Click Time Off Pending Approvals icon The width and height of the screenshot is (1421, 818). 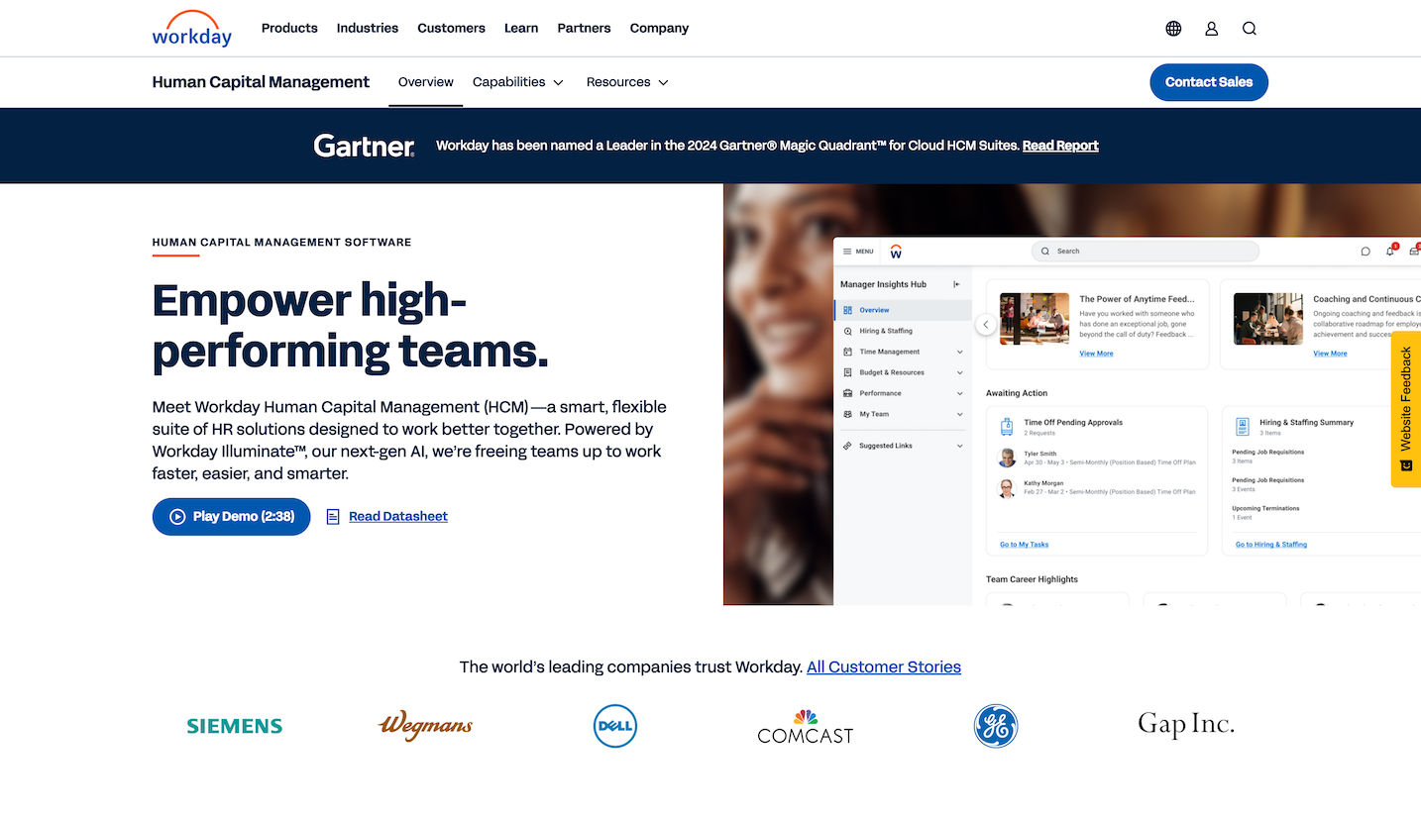click(1007, 427)
